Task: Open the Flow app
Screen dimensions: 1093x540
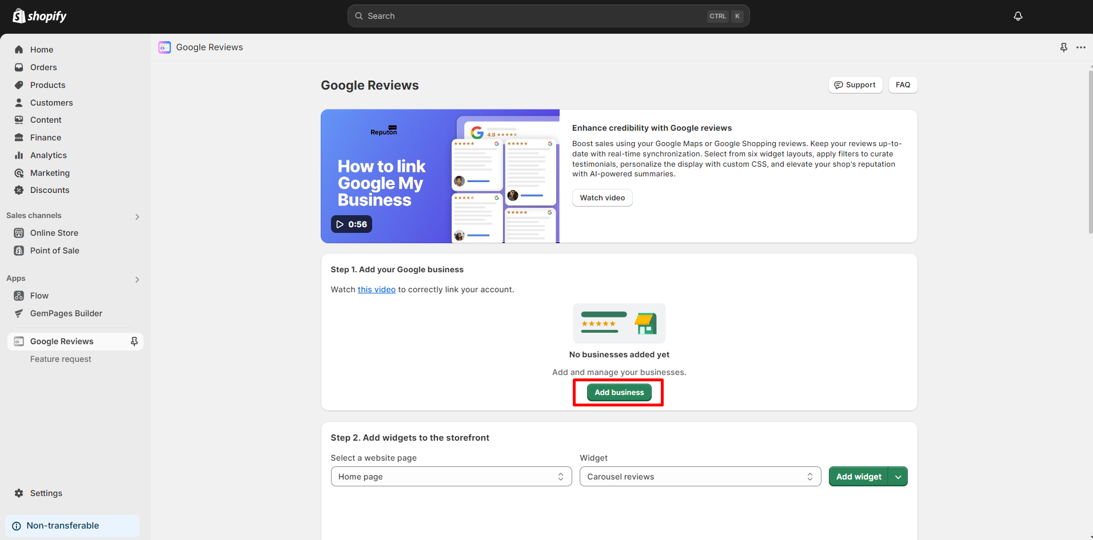Action: (x=39, y=295)
